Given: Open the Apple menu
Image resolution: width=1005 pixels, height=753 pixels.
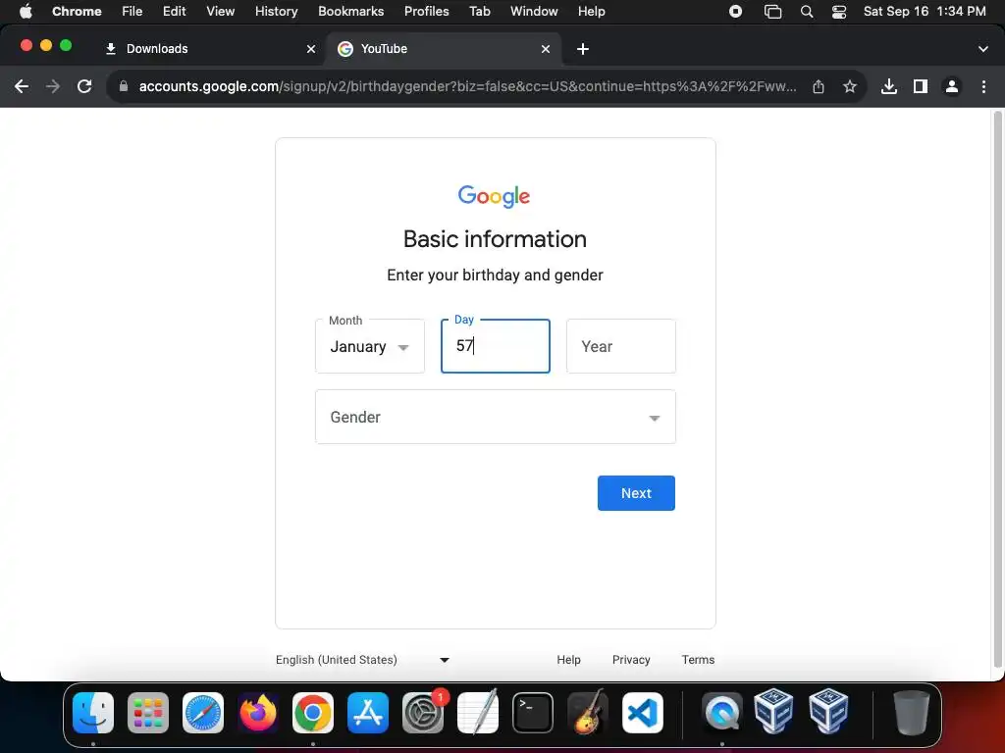Looking at the screenshot, I should tap(26, 12).
